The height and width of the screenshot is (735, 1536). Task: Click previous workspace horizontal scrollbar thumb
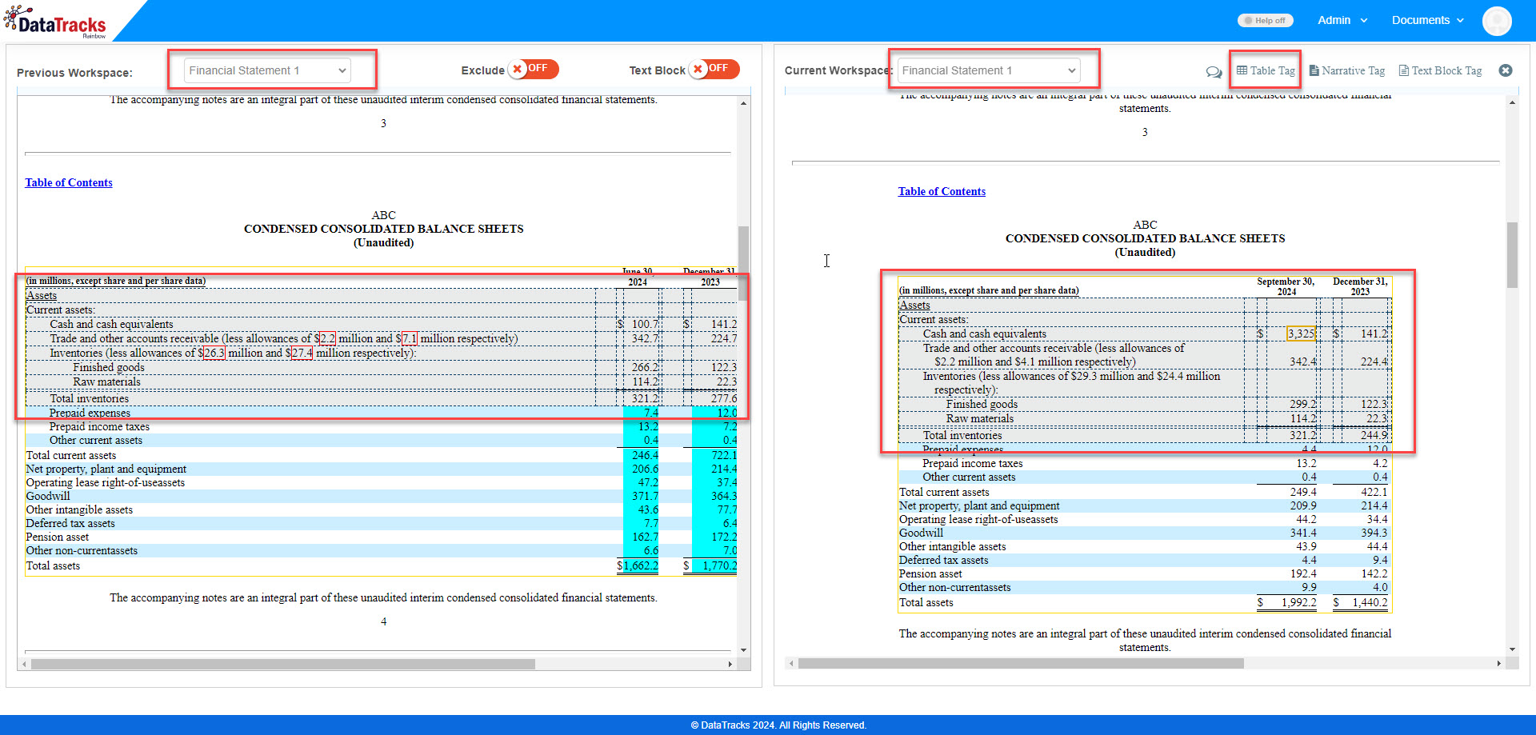(x=282, y=664)
